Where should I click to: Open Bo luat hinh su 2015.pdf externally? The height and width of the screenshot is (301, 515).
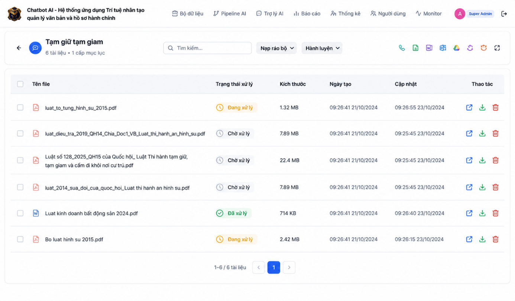coord(469,239)
